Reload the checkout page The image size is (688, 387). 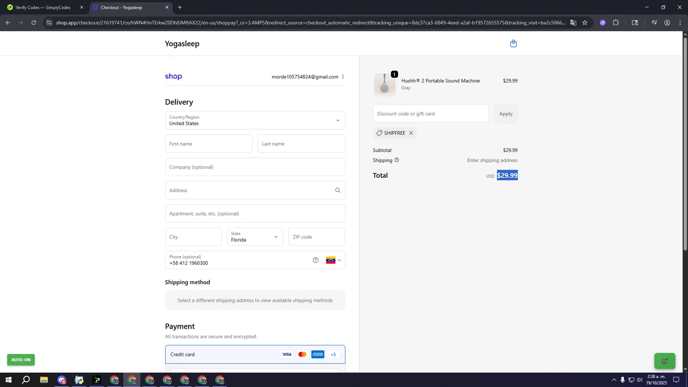pyautogui.click(x=33, y=22)
